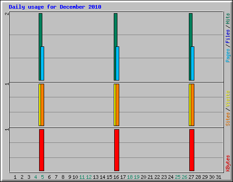Click day 5 label on the x-axis
Screen dimensions: 233x182
42,177
